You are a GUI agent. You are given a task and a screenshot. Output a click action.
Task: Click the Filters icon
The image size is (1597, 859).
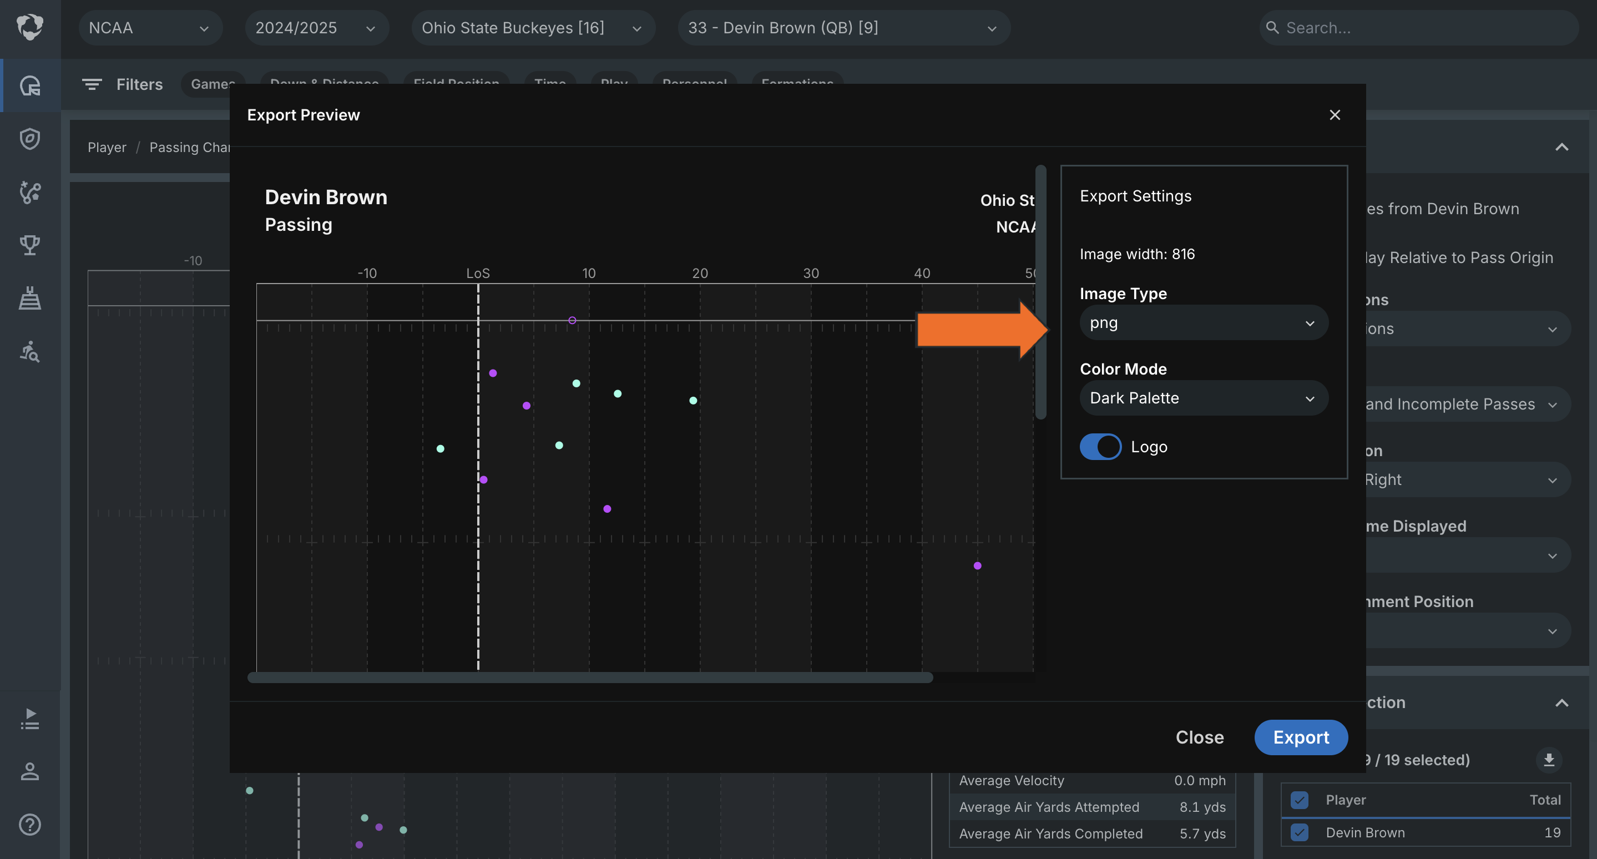pos(92,84)
